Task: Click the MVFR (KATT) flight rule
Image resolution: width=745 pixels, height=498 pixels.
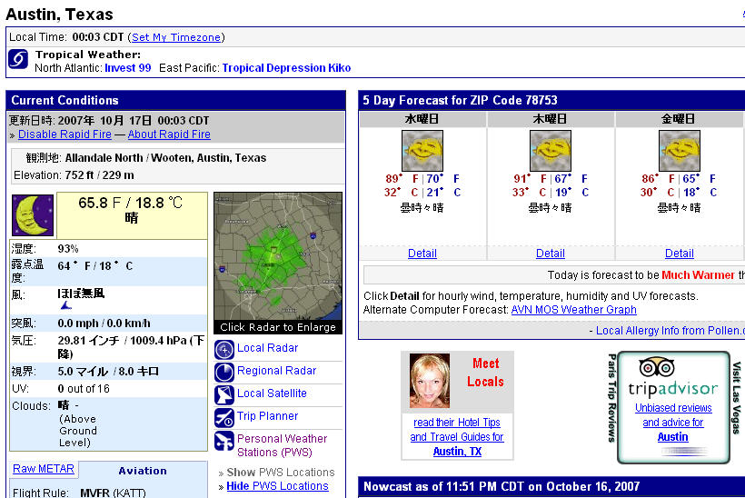Action: pos(113,493)
